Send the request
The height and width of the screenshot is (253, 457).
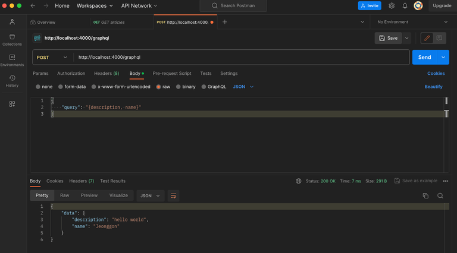[425, 57]
